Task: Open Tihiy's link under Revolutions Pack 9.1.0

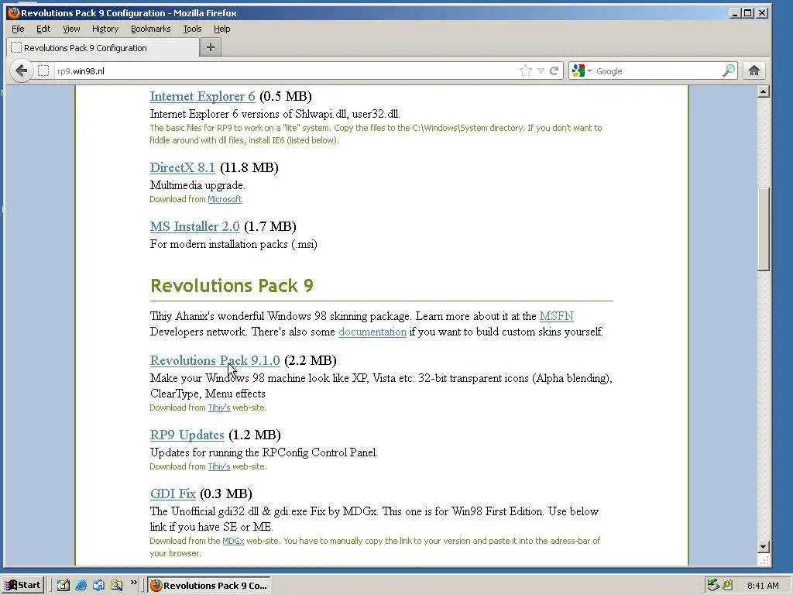Action: click(219, 408)
